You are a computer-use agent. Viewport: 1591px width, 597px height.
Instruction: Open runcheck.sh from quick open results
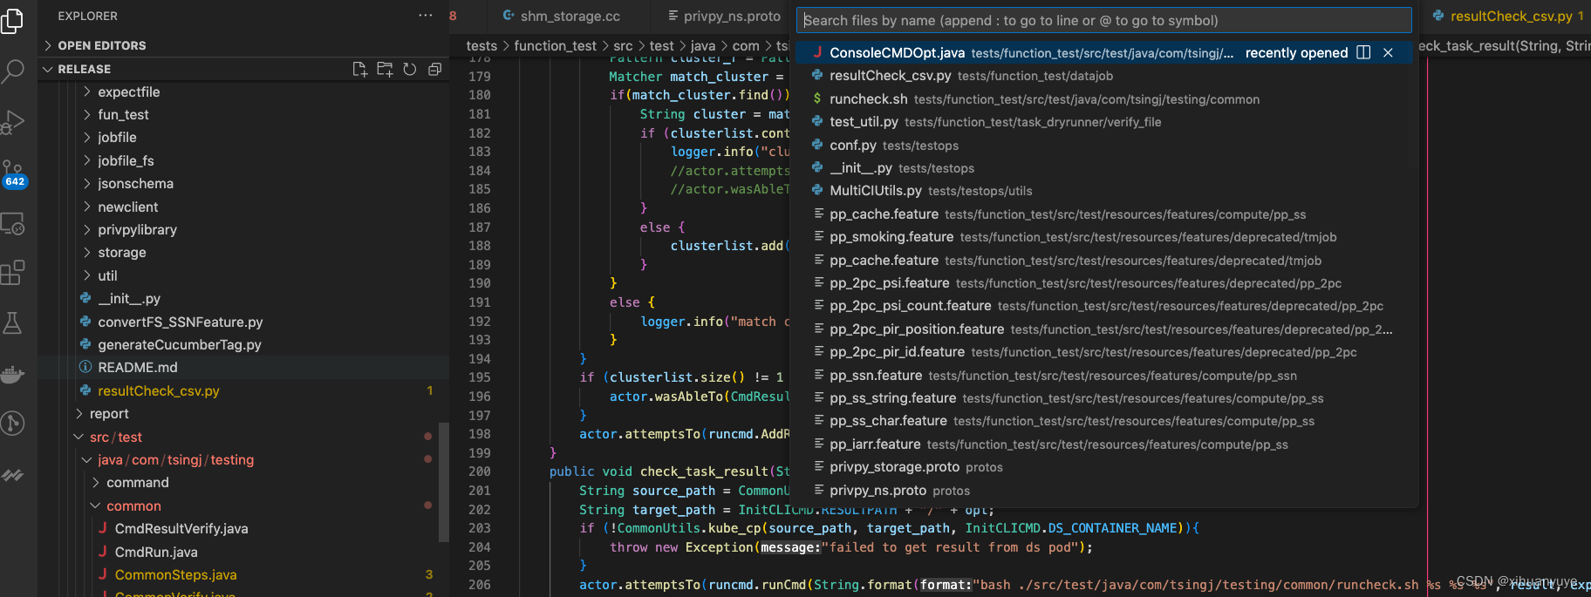tap(1103, 99)
